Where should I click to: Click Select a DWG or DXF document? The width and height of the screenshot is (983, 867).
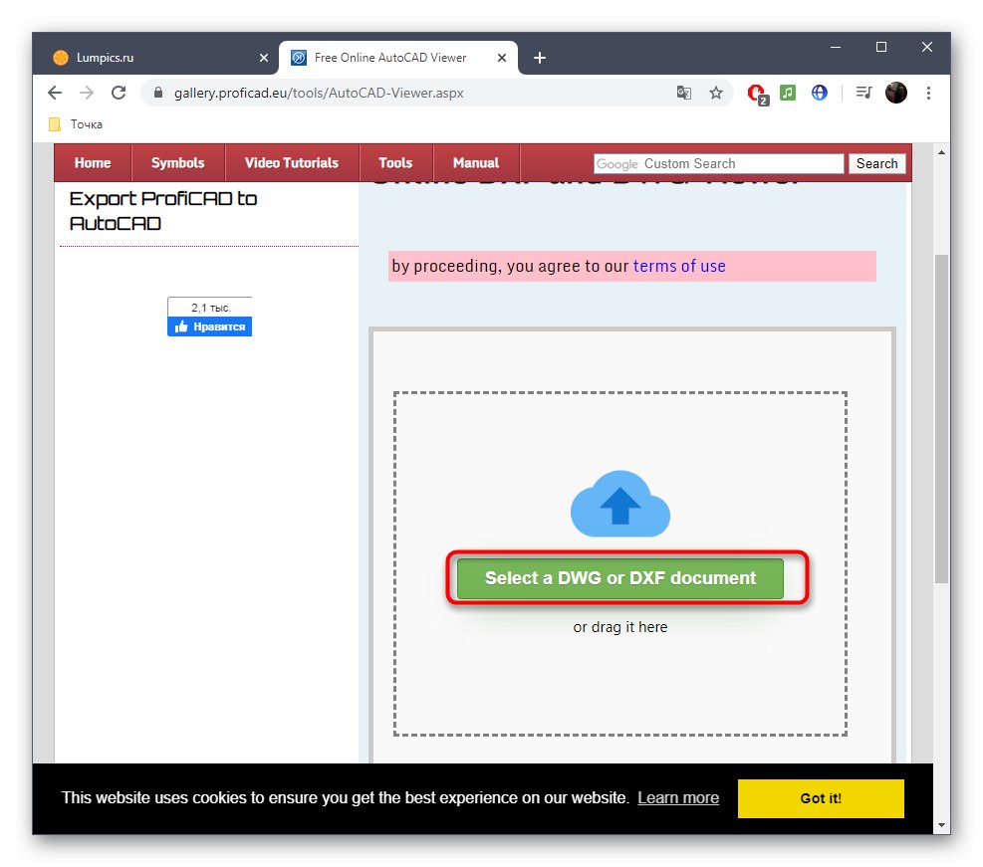(620, 578)
